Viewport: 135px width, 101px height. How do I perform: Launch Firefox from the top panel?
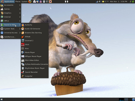(30, 2)
